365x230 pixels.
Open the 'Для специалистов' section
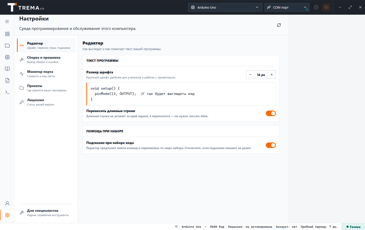click(x=46, y=213)
